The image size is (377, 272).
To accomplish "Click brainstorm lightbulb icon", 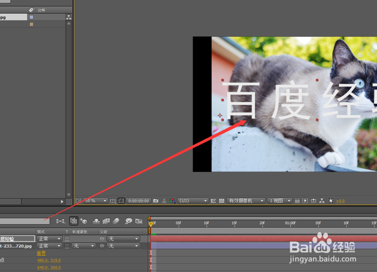I will [129, 221].
